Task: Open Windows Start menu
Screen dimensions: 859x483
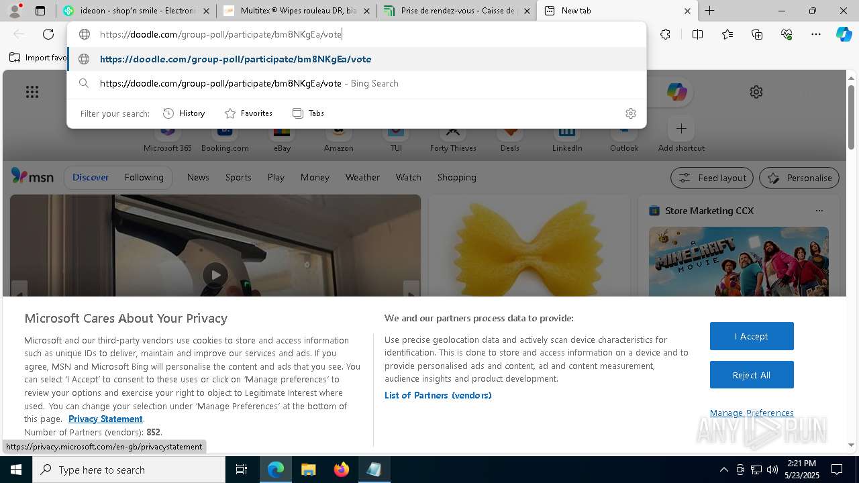Action: 16,470
